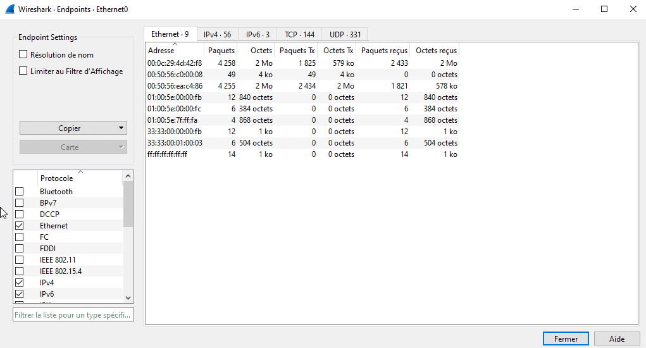The image size is (646, 348).
Task: Sort by the Octets Tx column header
Action: coord(337,50)
